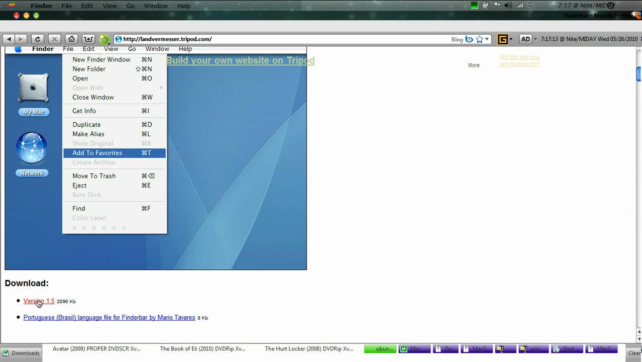Image resolution: width=642 pixels, height=362 pixels.
Task: Click the browser Forward arrow button
Action: pyautogui.click(x=21, y=39)
